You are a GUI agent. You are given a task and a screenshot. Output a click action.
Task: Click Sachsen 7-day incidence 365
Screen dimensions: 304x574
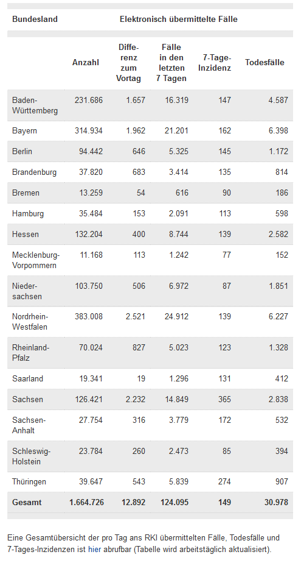point(224,399)
